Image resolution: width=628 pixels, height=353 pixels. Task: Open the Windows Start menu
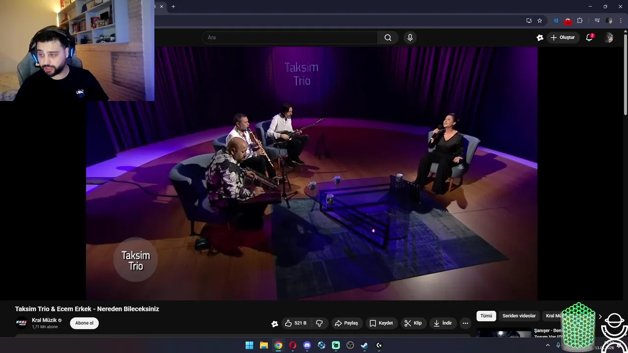click(x=249, y=345)
